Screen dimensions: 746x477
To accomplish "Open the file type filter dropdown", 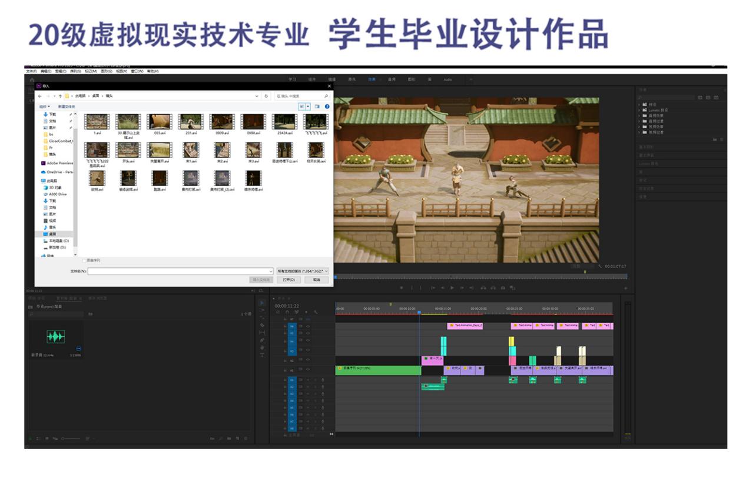I will pos(302,271).
